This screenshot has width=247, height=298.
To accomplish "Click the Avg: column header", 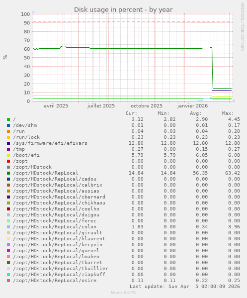I will [x=196, y=113].
